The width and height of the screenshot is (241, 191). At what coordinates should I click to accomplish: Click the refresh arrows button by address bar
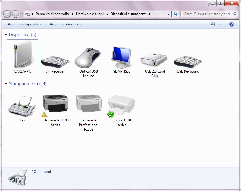click(x=175, y=14)
